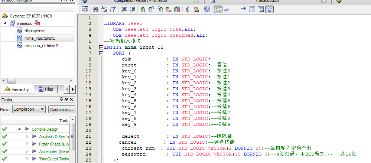Click the clear all bookmarks icon

point(177,9)
